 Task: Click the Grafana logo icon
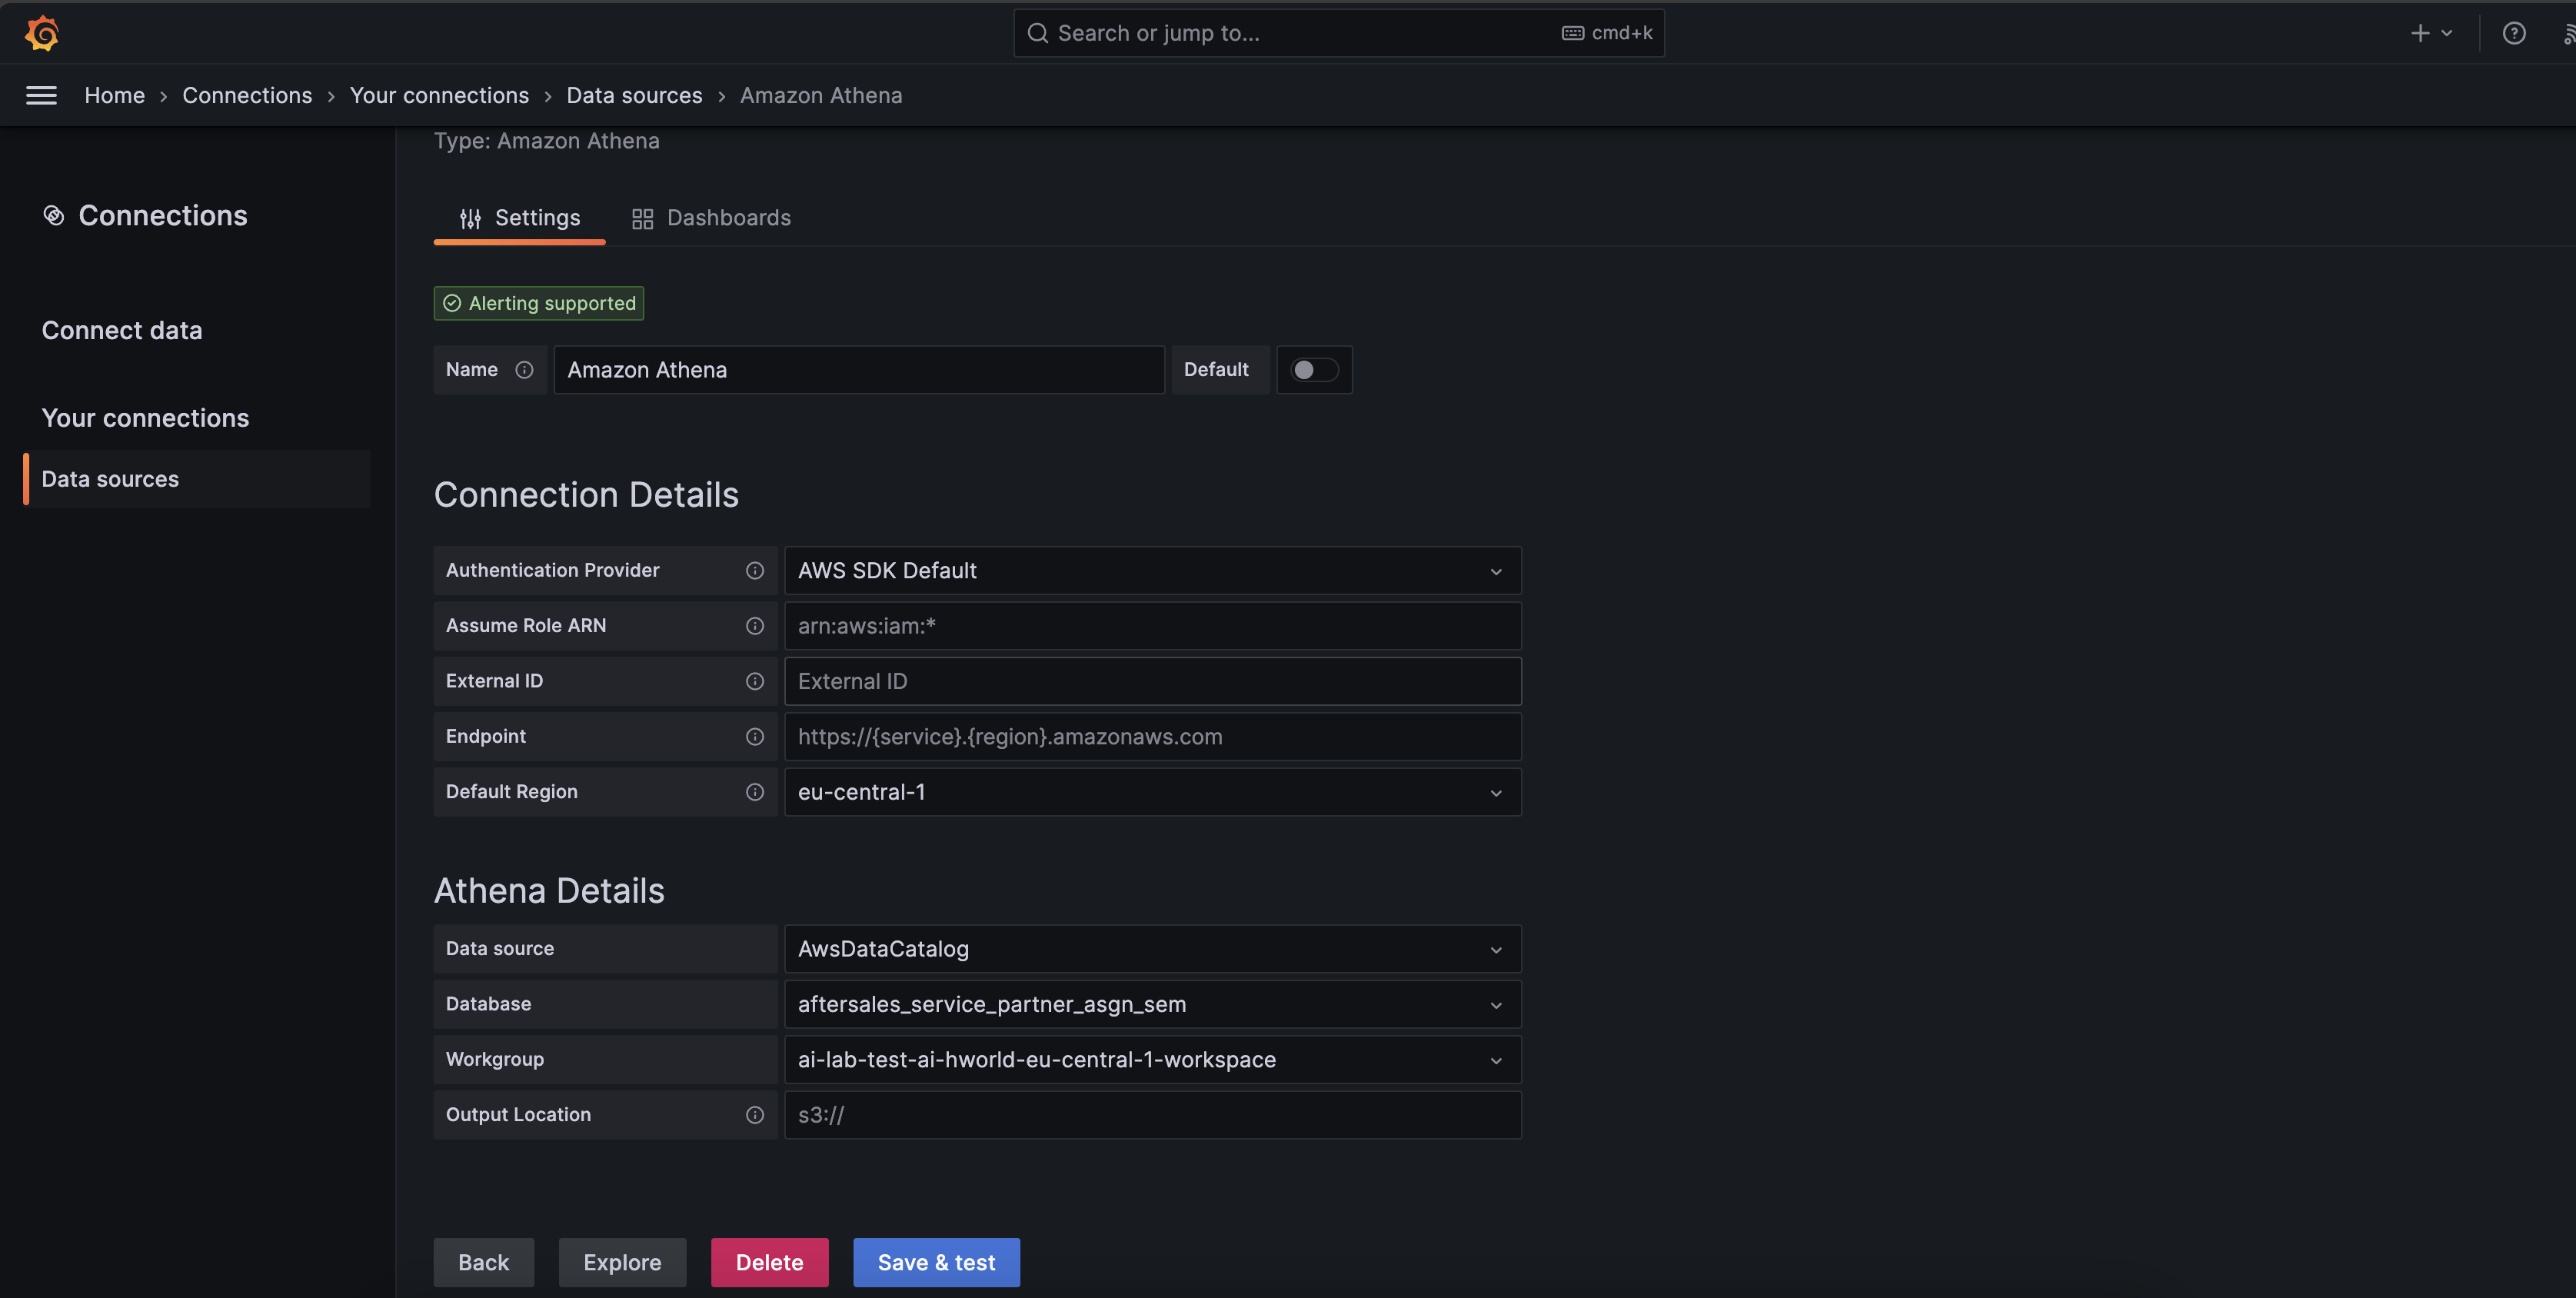point(42,33)
